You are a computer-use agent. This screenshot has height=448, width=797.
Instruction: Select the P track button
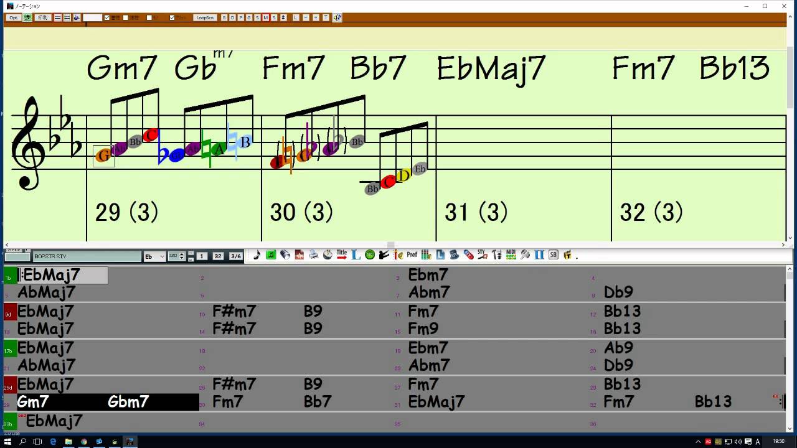pos(240,17)
